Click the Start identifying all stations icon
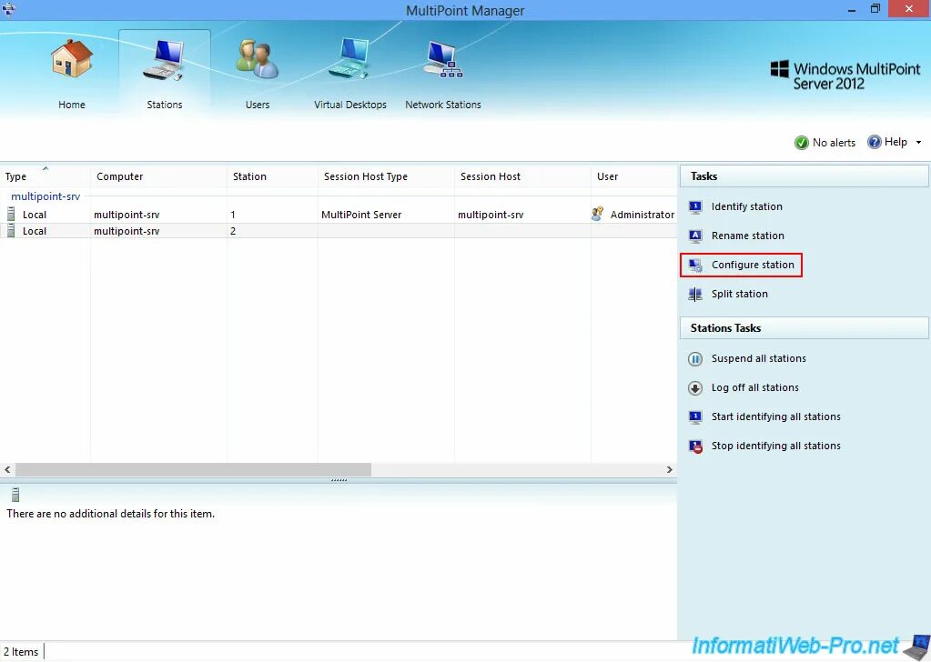Image resolution: width=931 pixels, height=662 pixels. (695, 417)
